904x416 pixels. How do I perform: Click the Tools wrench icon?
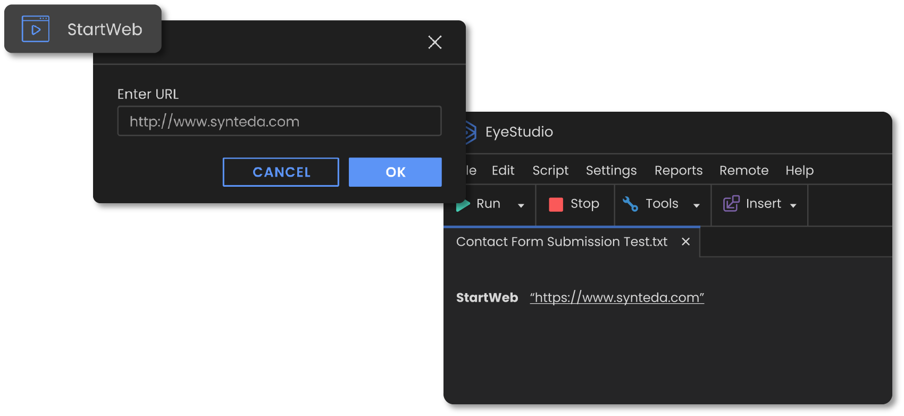tap(630, 204)
